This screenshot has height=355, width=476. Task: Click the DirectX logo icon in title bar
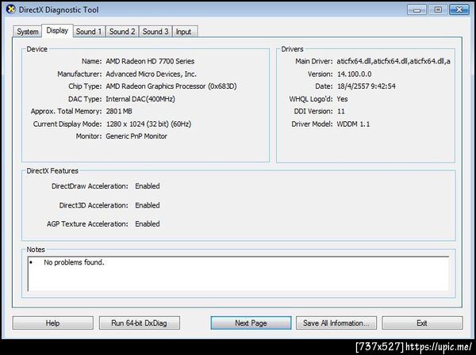[10, 10]
